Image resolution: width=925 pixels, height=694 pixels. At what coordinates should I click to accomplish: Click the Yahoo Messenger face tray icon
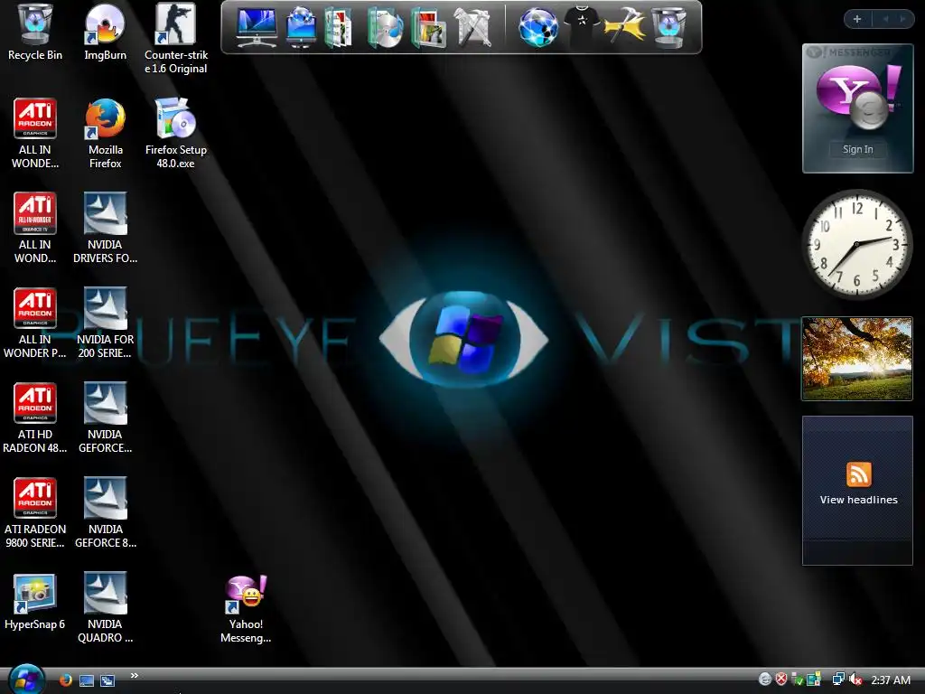(x=764, y=680)
